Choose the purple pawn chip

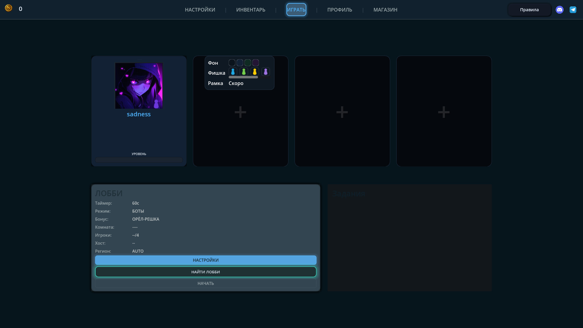[266, 72]
